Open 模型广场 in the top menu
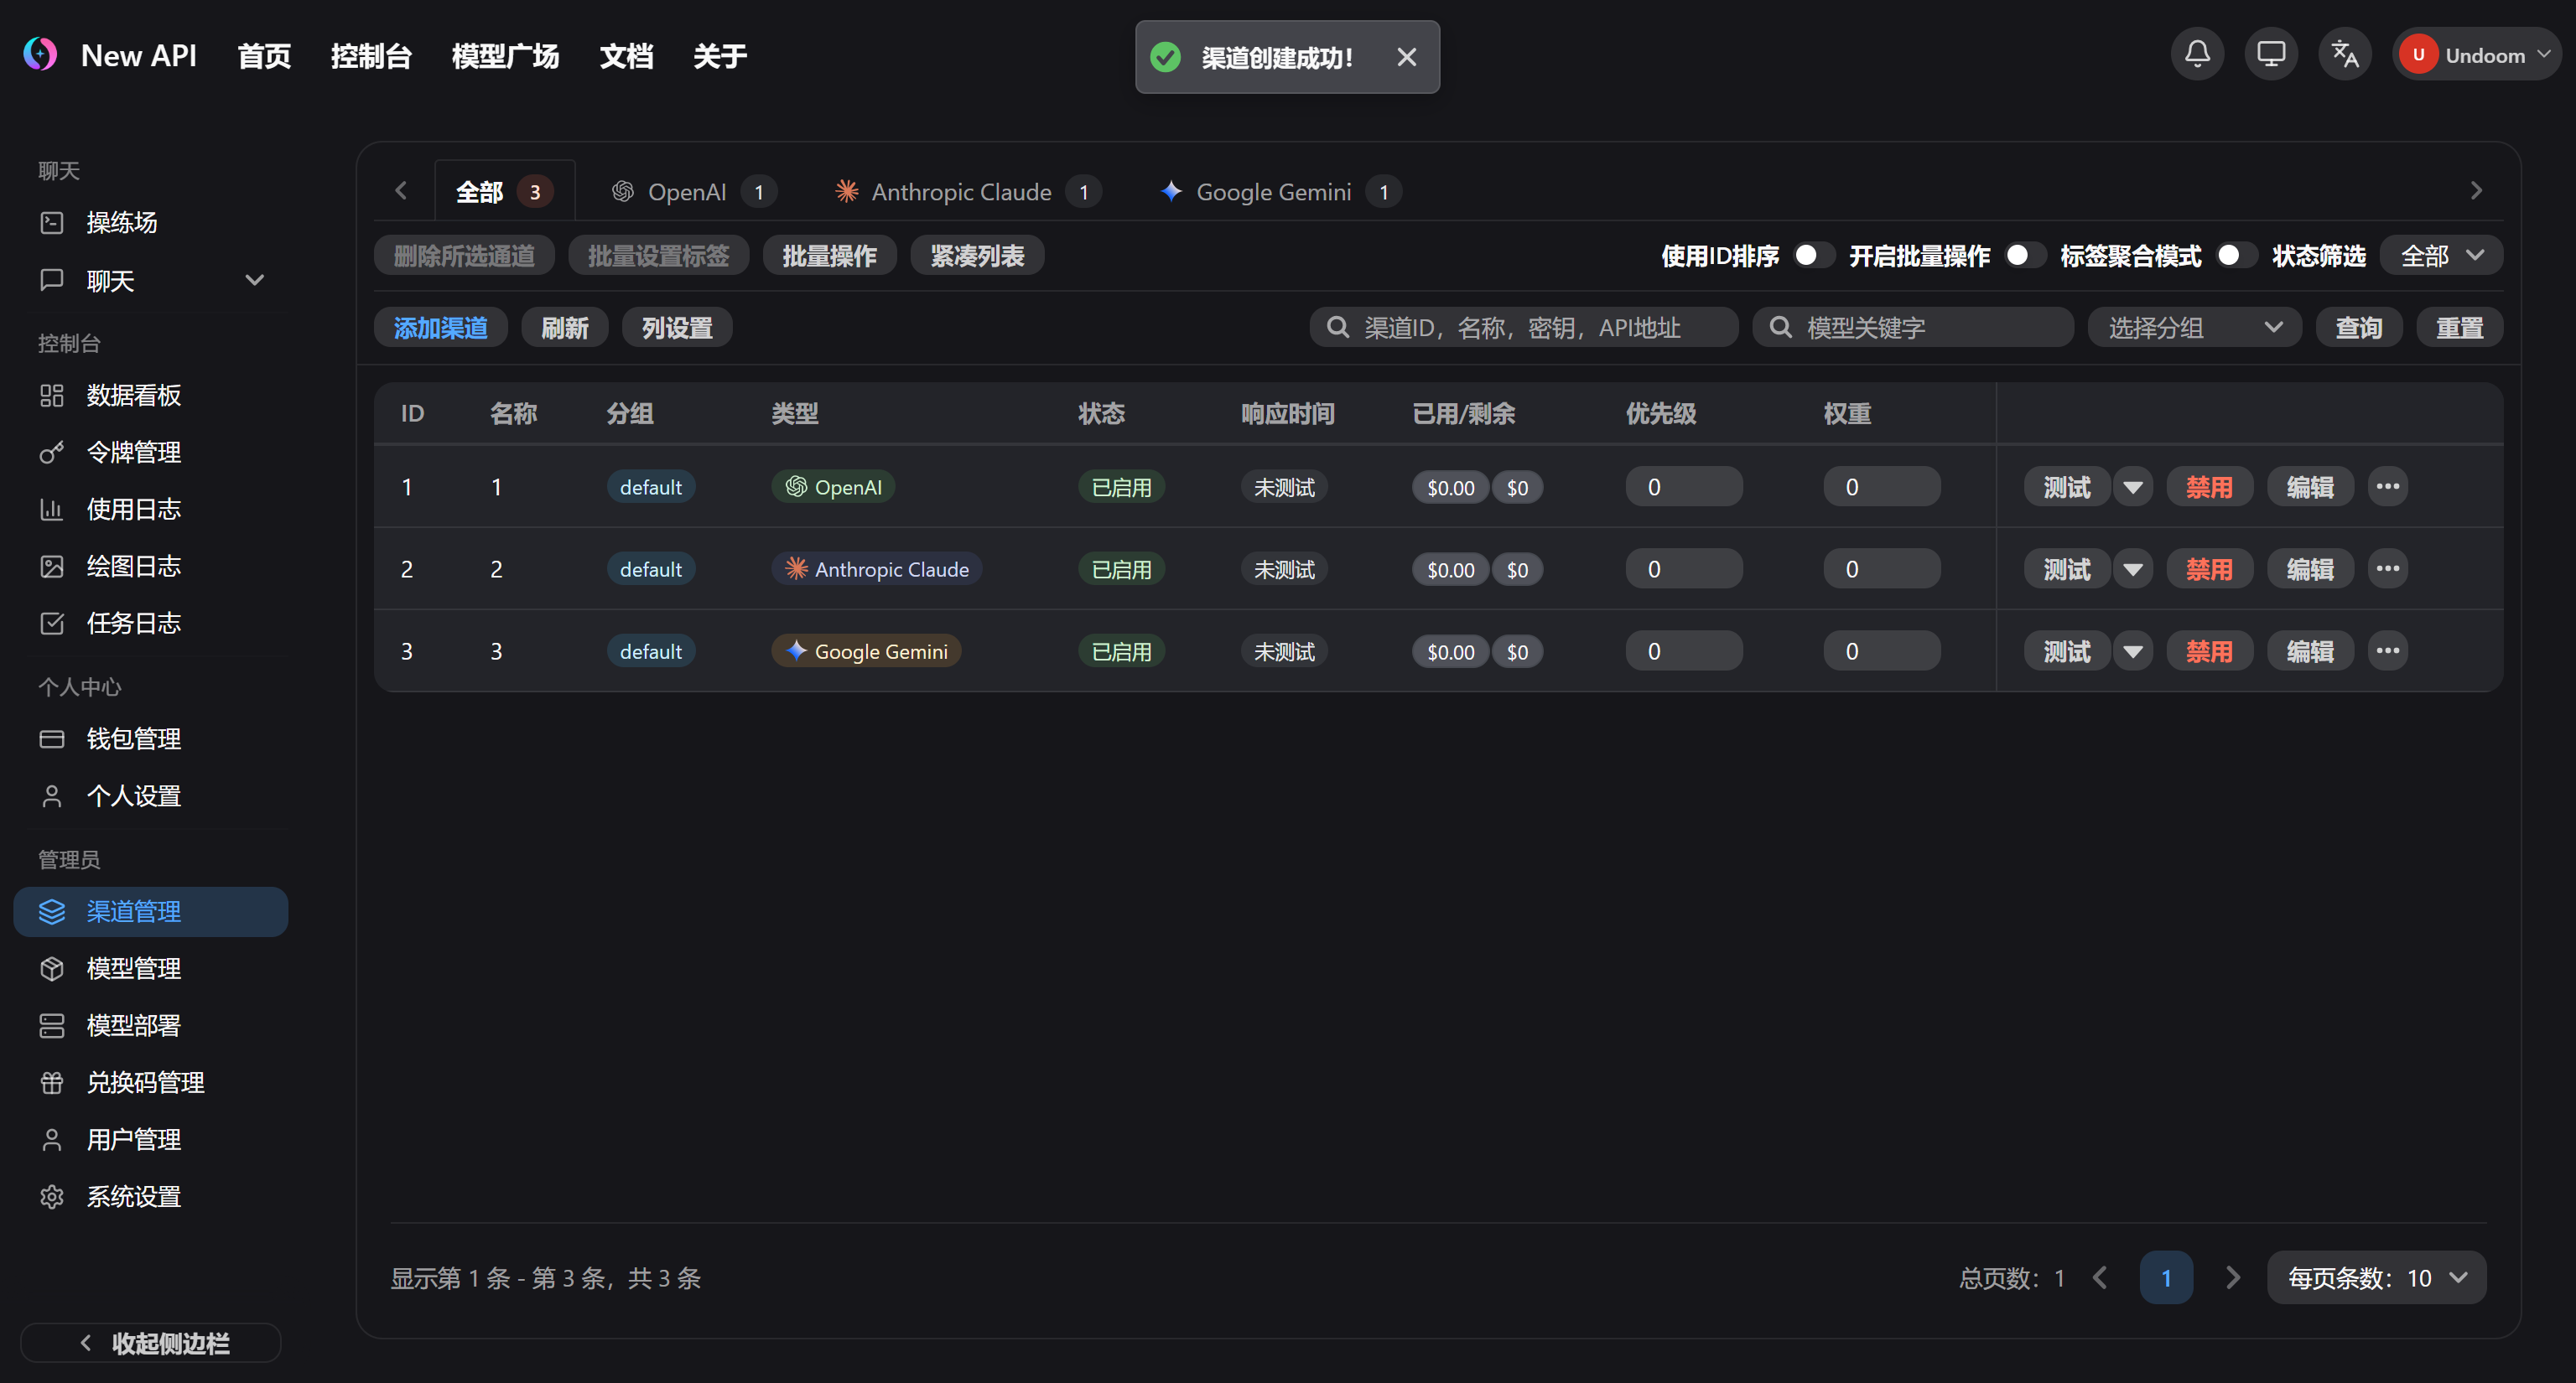Image resolution: width=2576 pixels, height=1383 pixels. point(505,56)
